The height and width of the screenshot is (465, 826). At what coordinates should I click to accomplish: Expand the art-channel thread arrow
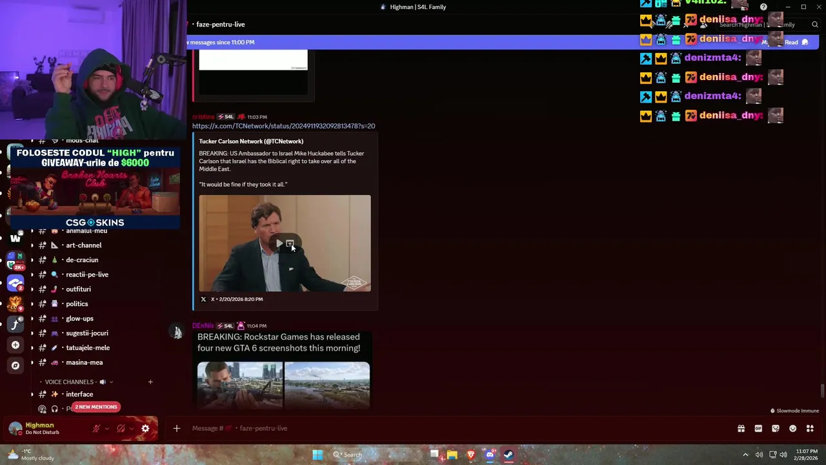pos(32,245)
